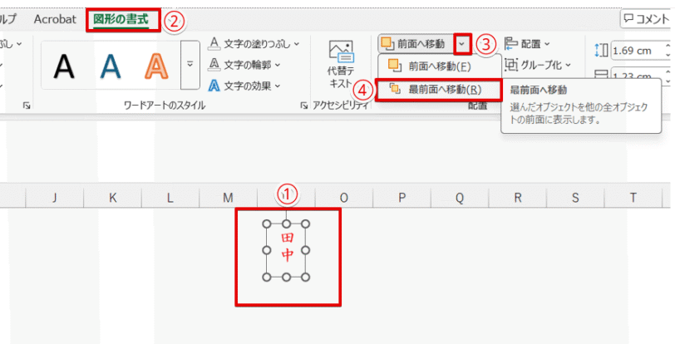Open the 文字の輪郭 dropdown chevron
Screen dimensions: 675x344
278,65
